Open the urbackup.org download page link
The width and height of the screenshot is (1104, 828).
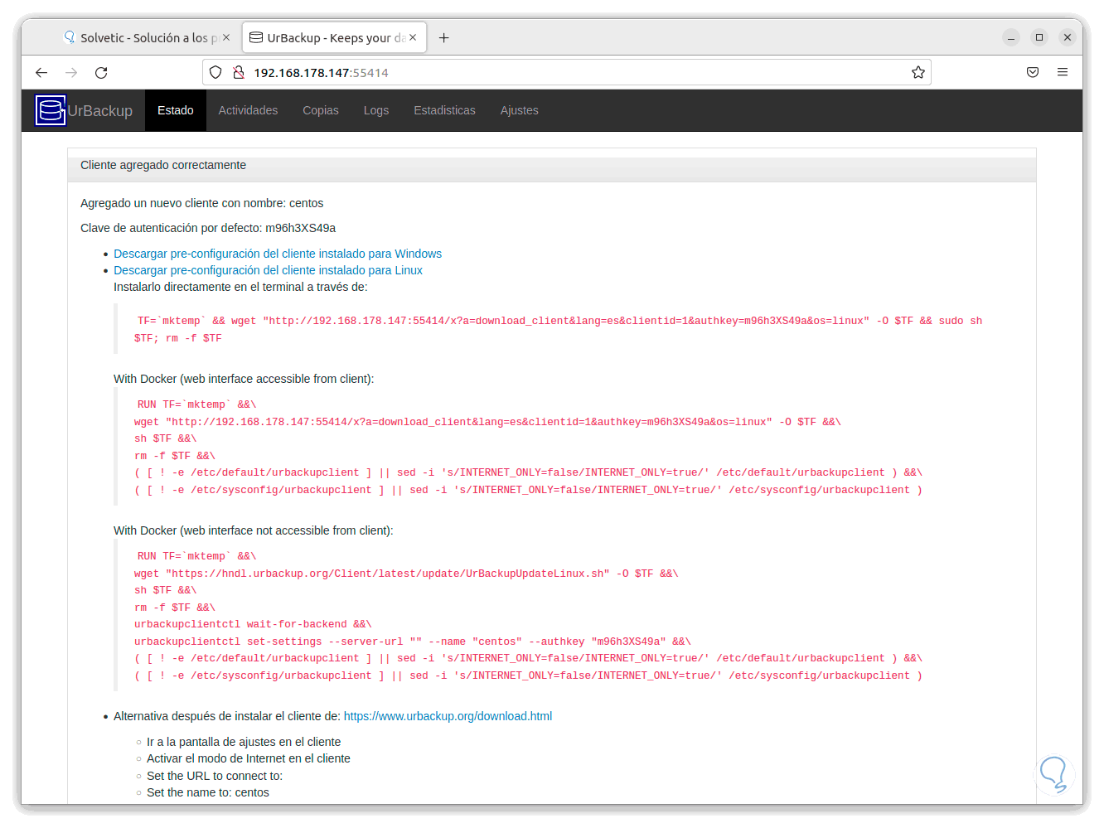[x=448, y=716]
